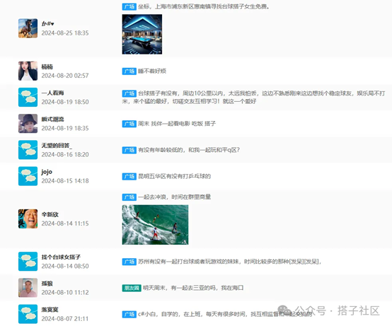Open username 一人看海
The height and width of the screenshot is (326, 392).
coord(52,93)
